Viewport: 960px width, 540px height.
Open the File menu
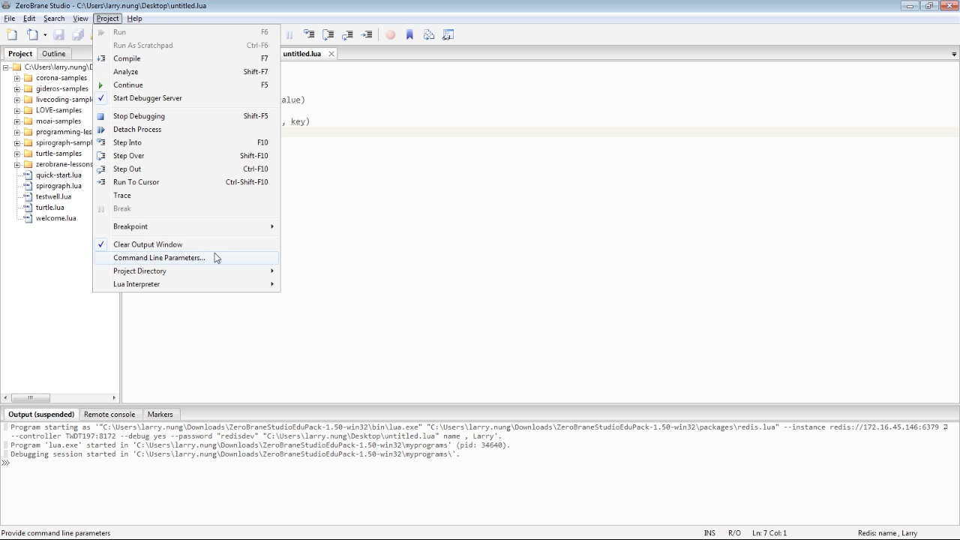click(x=10, y=18)
